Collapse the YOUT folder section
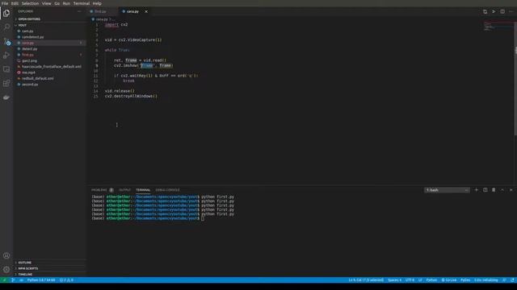The width and height of the screenshot is (517, 290). tap(49, 25)
